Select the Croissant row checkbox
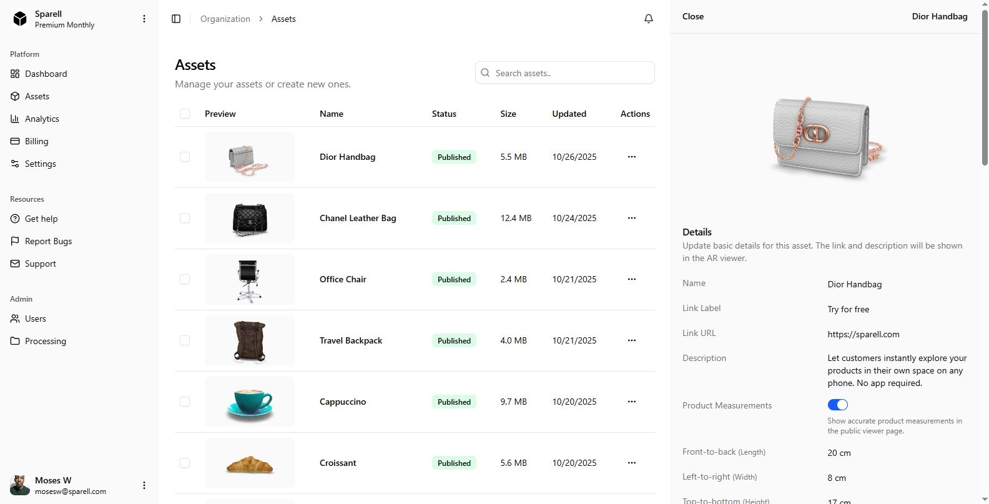The image size is (989, 504). tap(185, 463)
